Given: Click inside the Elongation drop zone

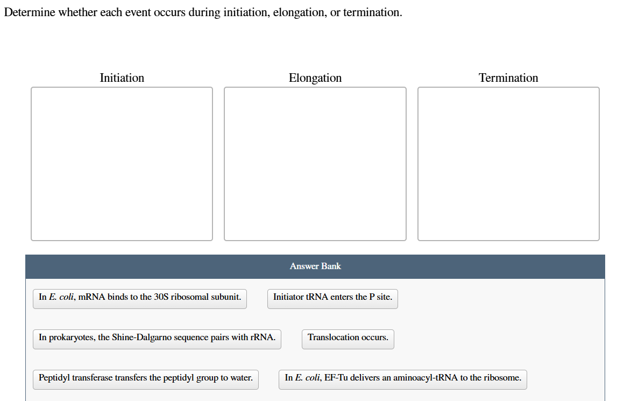Looking at the screenshot, I should 315,163.
